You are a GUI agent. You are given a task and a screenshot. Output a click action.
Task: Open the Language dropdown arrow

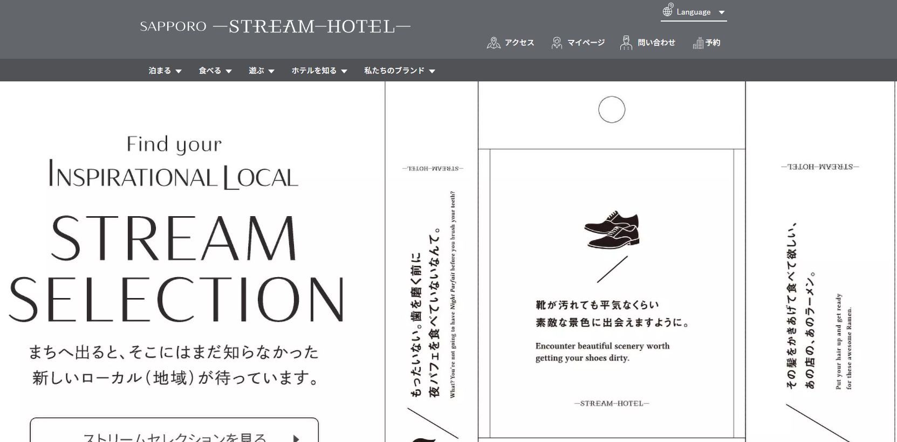(722, 12)
